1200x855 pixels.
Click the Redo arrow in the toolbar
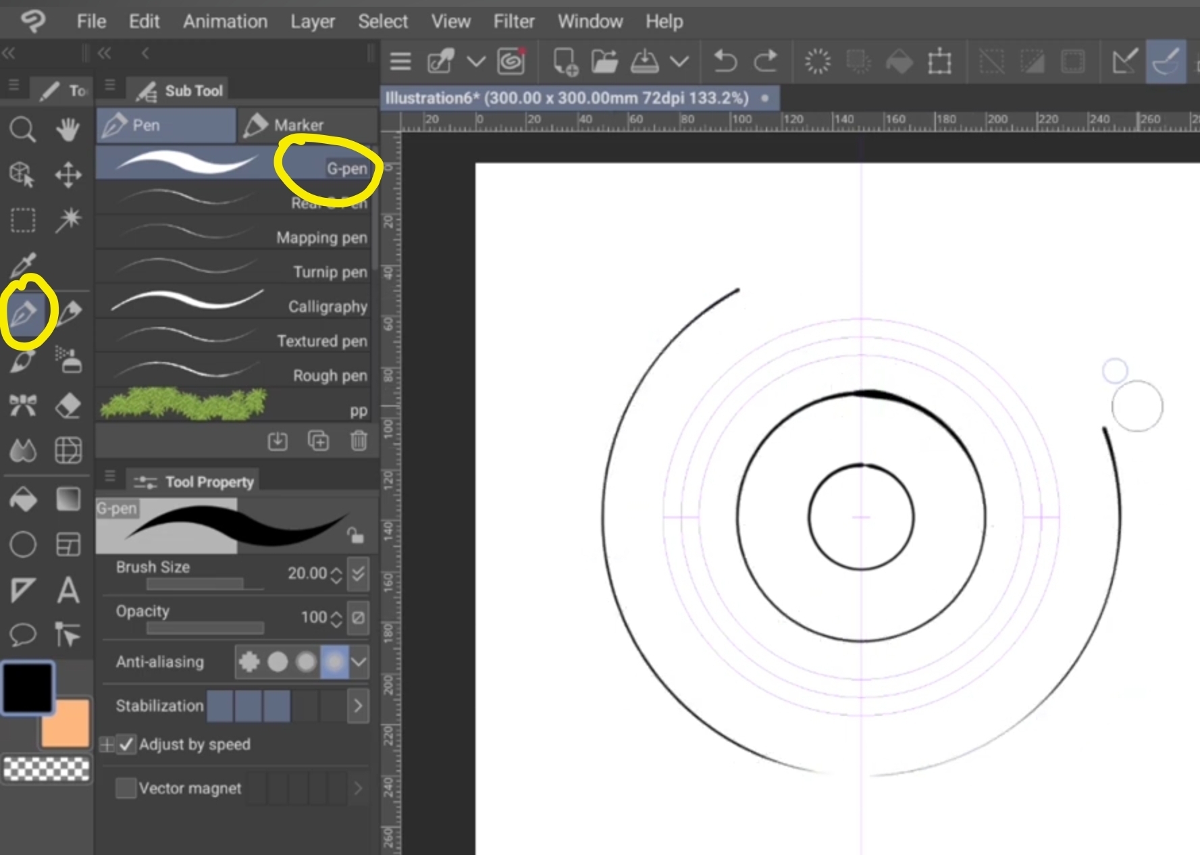[766, 61]
